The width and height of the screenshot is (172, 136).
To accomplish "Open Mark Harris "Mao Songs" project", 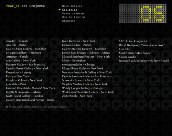I will (x=135, y=53).
